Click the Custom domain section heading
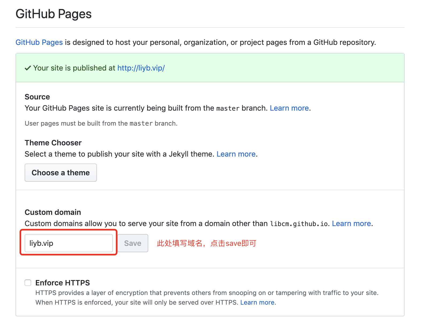 (53, 212)
